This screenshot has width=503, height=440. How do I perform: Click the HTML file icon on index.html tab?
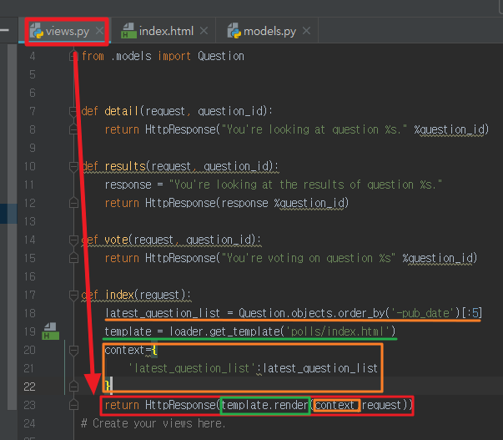128,31
